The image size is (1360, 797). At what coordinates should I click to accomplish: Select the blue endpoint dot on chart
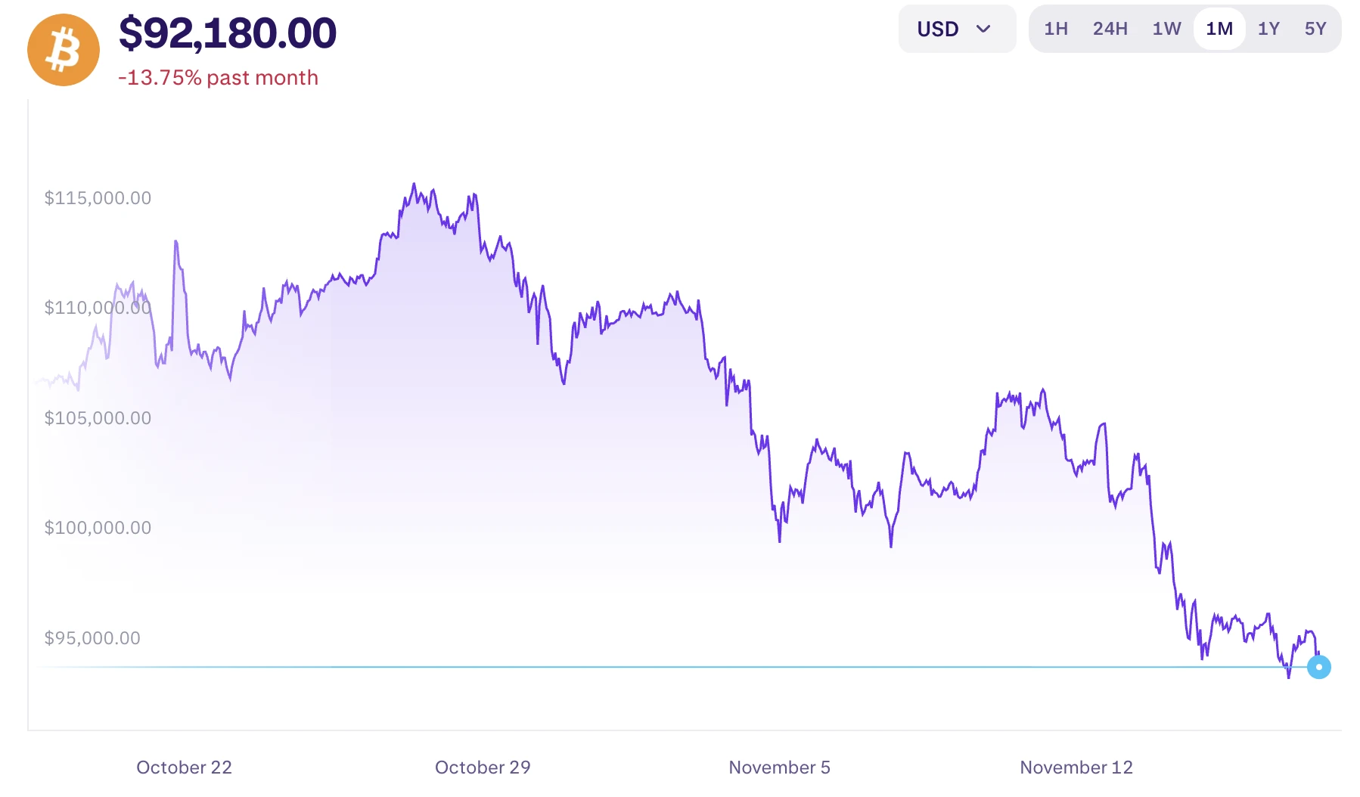click(1319, 667)
